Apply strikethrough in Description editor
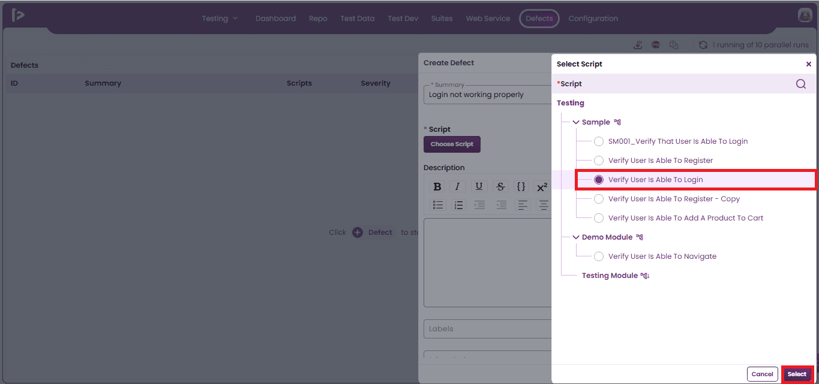Screen dimensions: 819x384 [501, 186]
